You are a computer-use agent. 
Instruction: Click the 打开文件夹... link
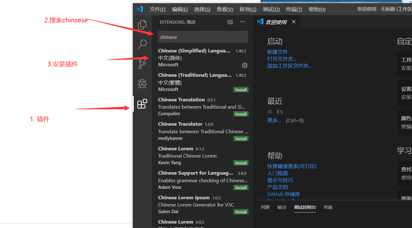[x=282, y=59]
